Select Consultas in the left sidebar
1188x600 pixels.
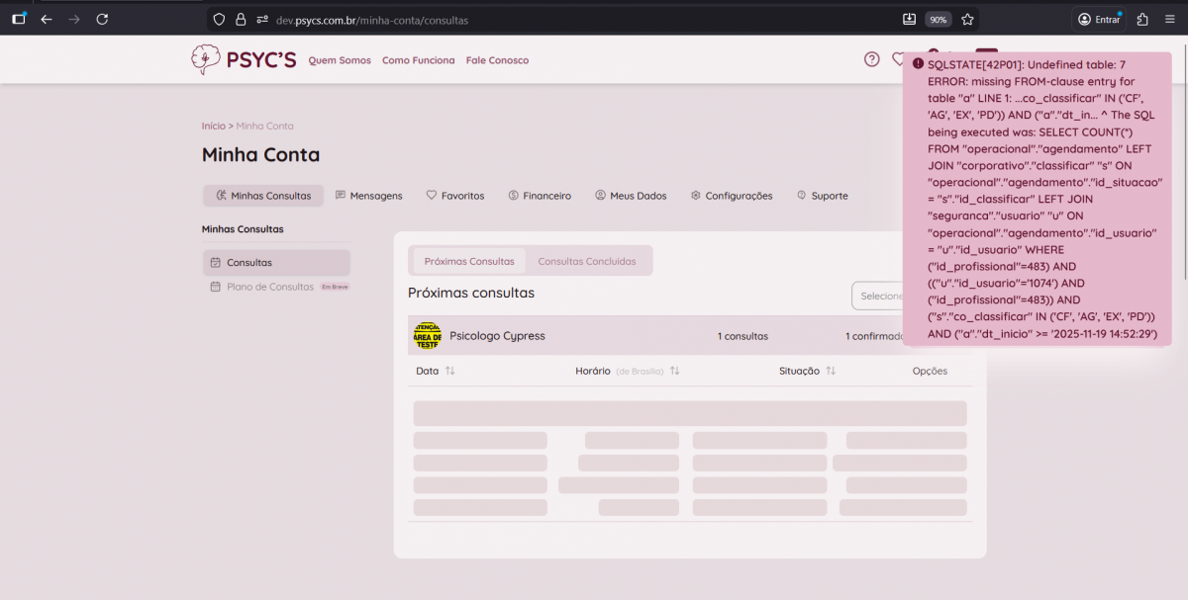[x=248, y=263]
